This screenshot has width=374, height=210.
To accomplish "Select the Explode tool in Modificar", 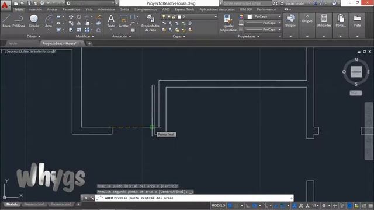I will tap(98, 23).
